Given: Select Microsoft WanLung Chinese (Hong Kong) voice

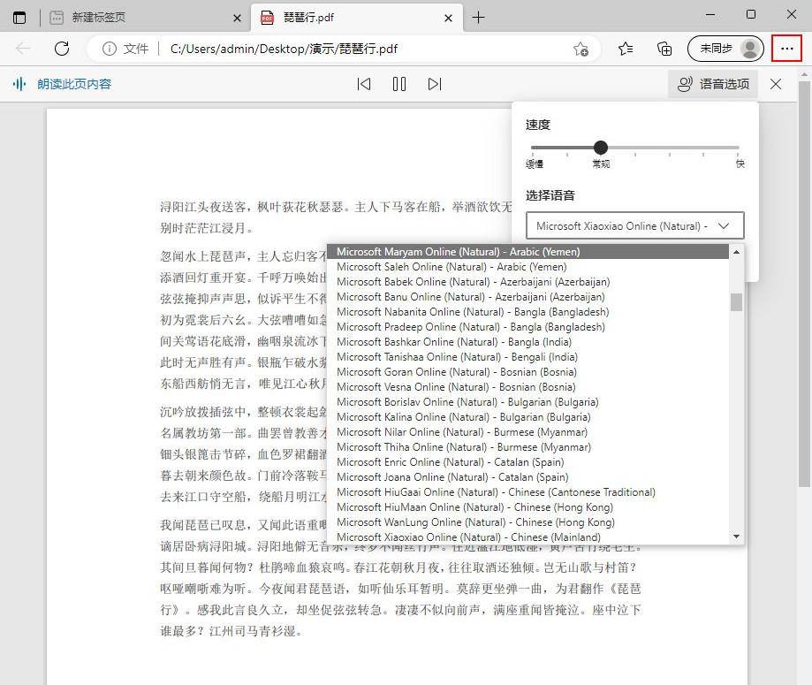Looking at the screenshot, I should tap(528, 522).
